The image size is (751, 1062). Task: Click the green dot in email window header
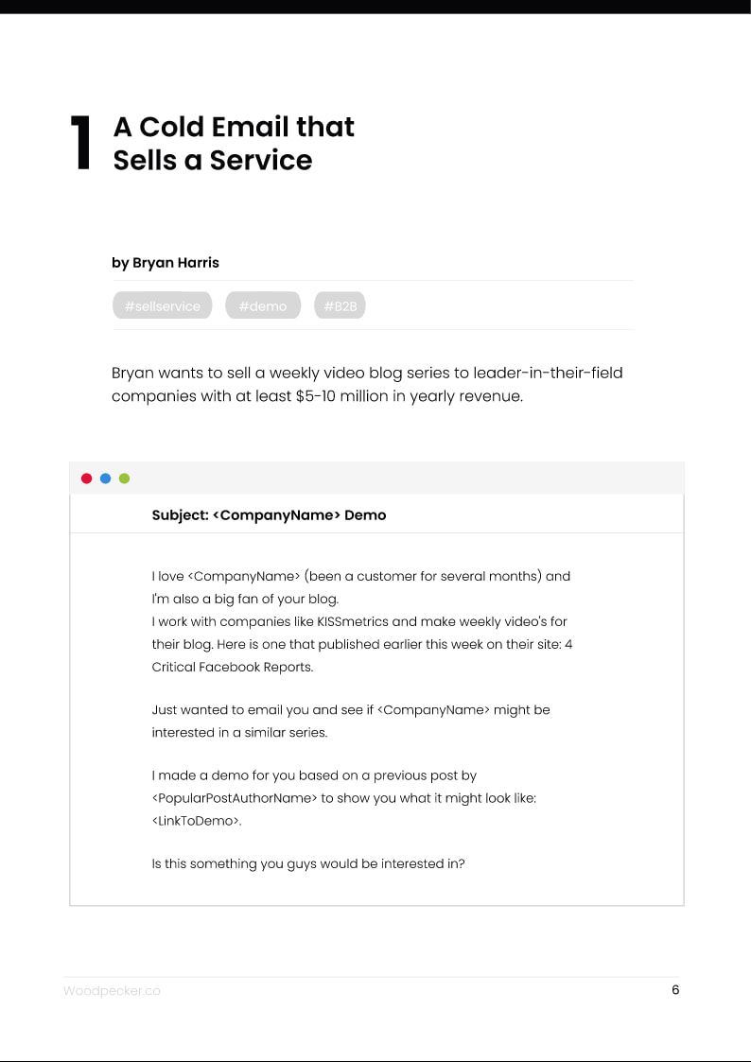[x=124, y=479]
